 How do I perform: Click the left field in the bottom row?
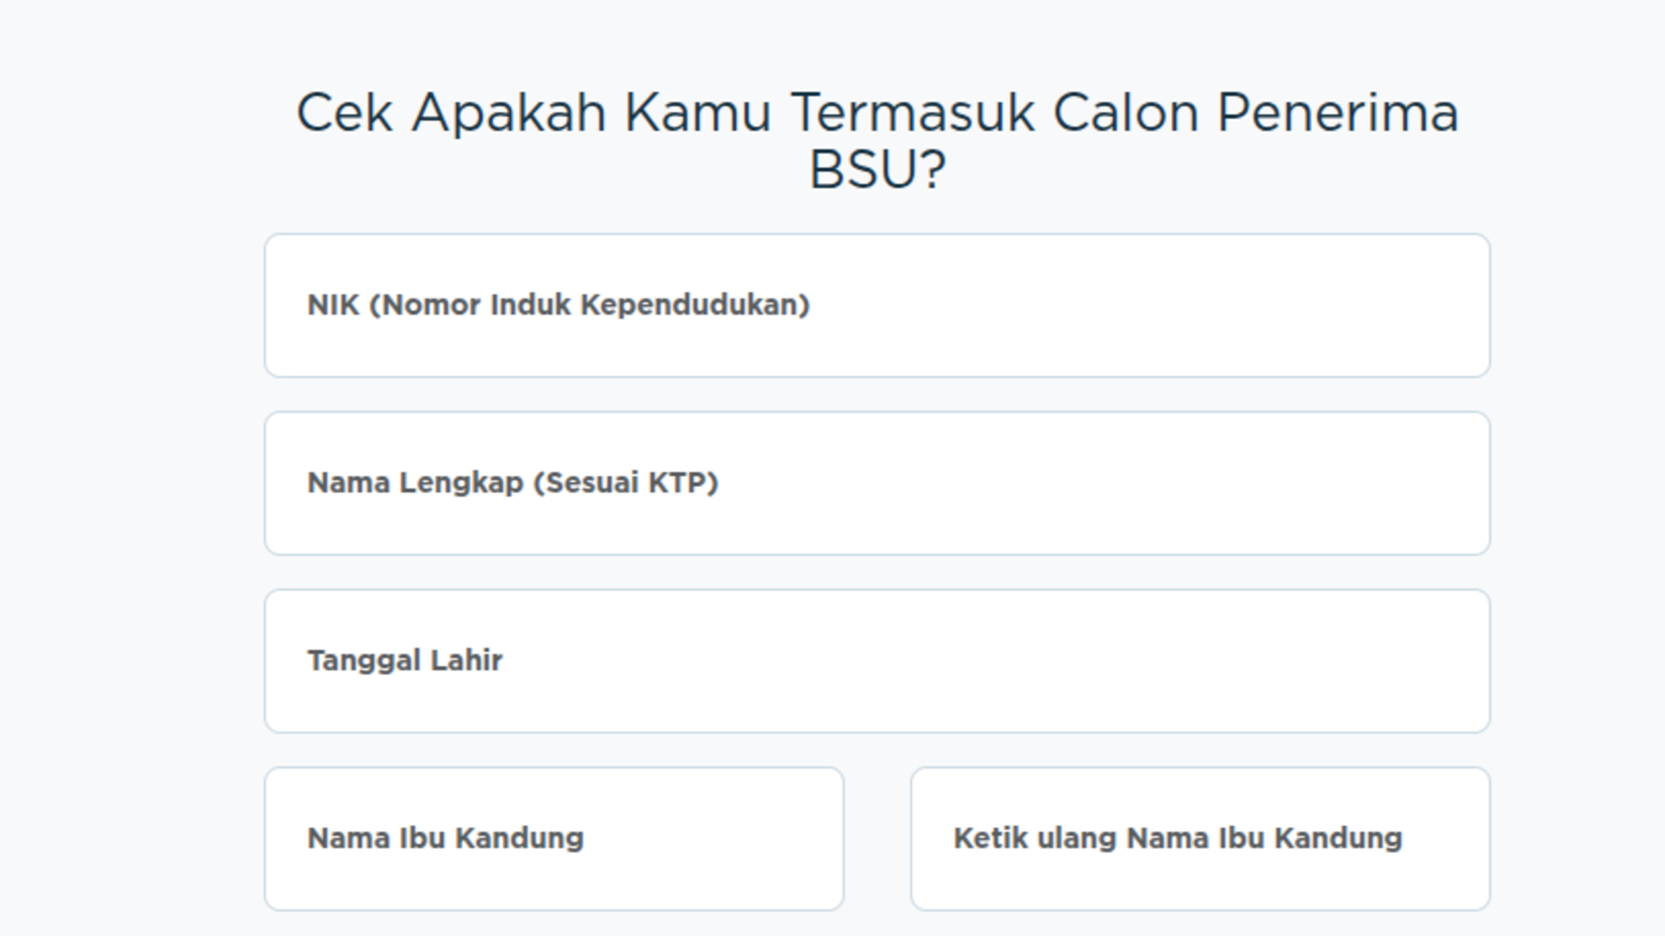[552, 837]
